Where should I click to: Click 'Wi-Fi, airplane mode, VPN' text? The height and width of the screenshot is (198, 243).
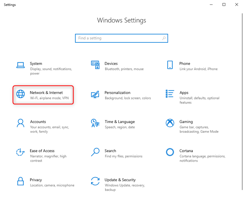coord(49,98)
